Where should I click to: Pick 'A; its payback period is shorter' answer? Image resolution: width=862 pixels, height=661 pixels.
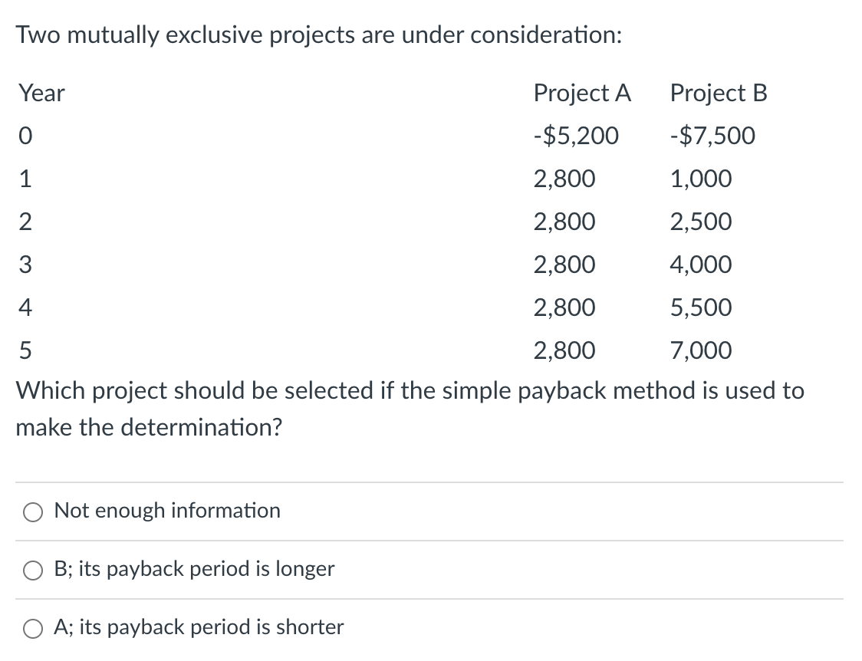coord(31,628)
